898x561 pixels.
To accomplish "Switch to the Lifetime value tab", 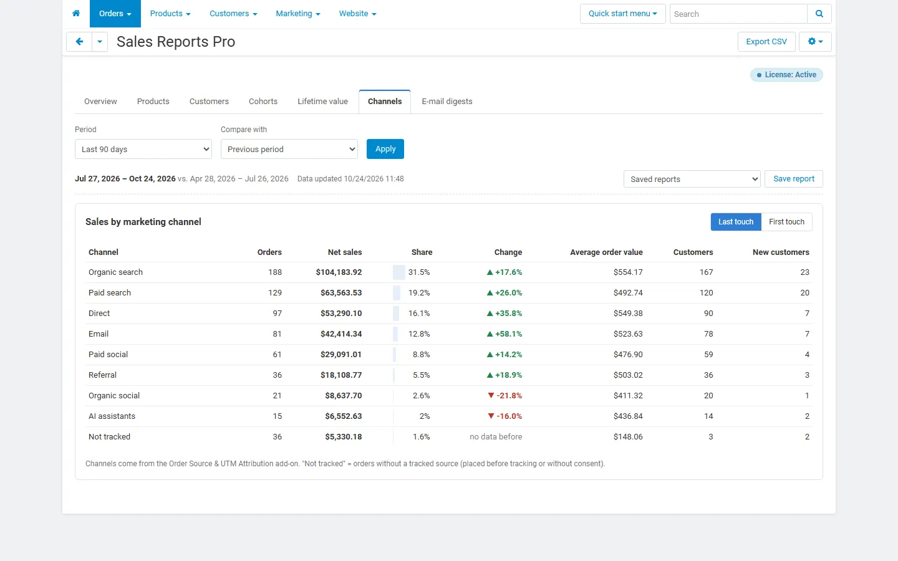I will pos(322,102).
